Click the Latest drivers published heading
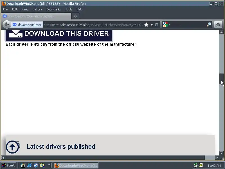The height and width of the screenshot is (169, 225). click(x=61, y=146)
